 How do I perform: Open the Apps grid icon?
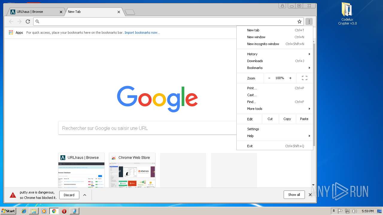coord(11,33)
